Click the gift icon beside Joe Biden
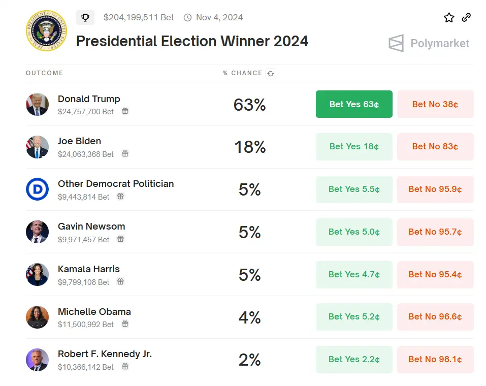The height and width of the screenshot is (386, 486). (x=125, y=154)
